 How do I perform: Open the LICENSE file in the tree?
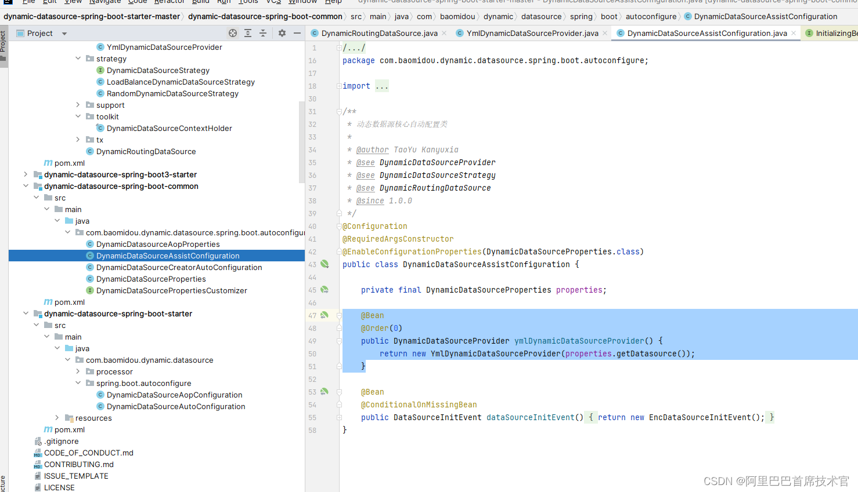click(x=59, y=487)
